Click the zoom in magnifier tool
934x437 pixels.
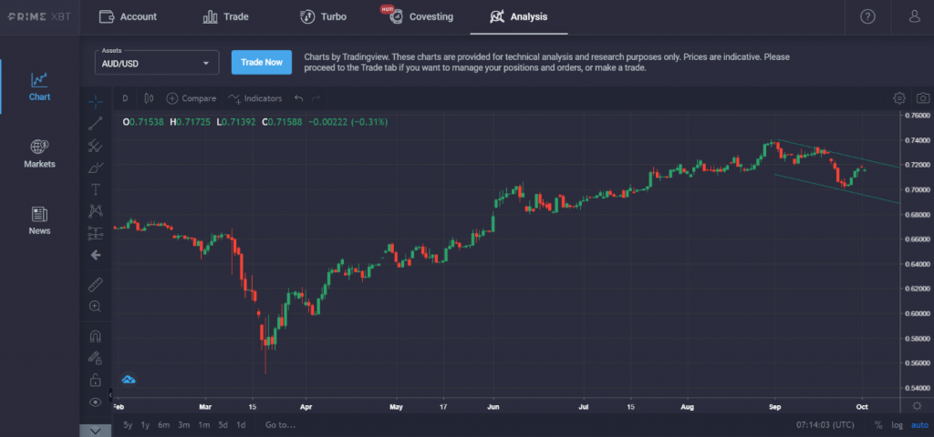click(x=95, y=307)
